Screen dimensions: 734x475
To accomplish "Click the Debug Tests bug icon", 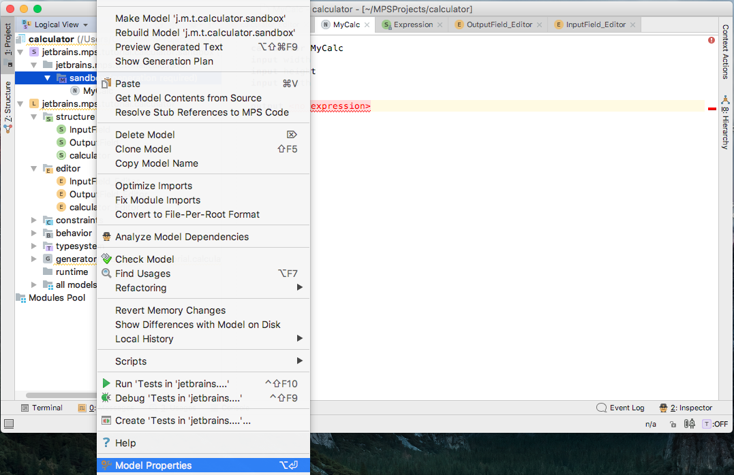I will [106, 398].
